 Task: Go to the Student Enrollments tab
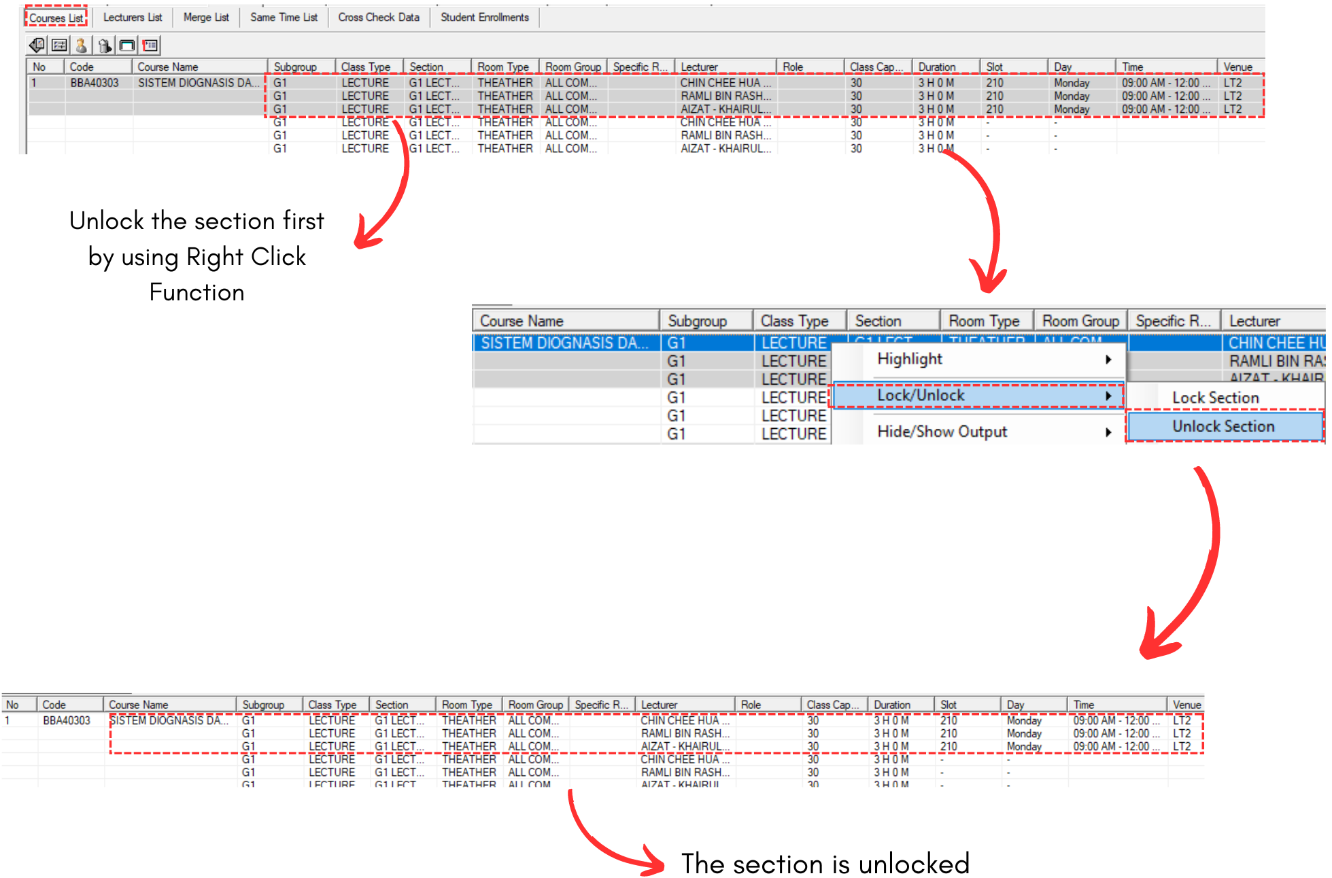[x=484, y=18]
